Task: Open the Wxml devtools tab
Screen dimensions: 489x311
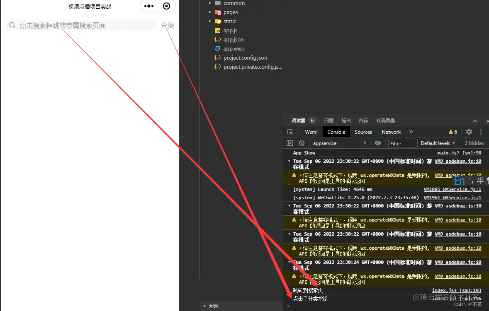Action: (311, 132)
